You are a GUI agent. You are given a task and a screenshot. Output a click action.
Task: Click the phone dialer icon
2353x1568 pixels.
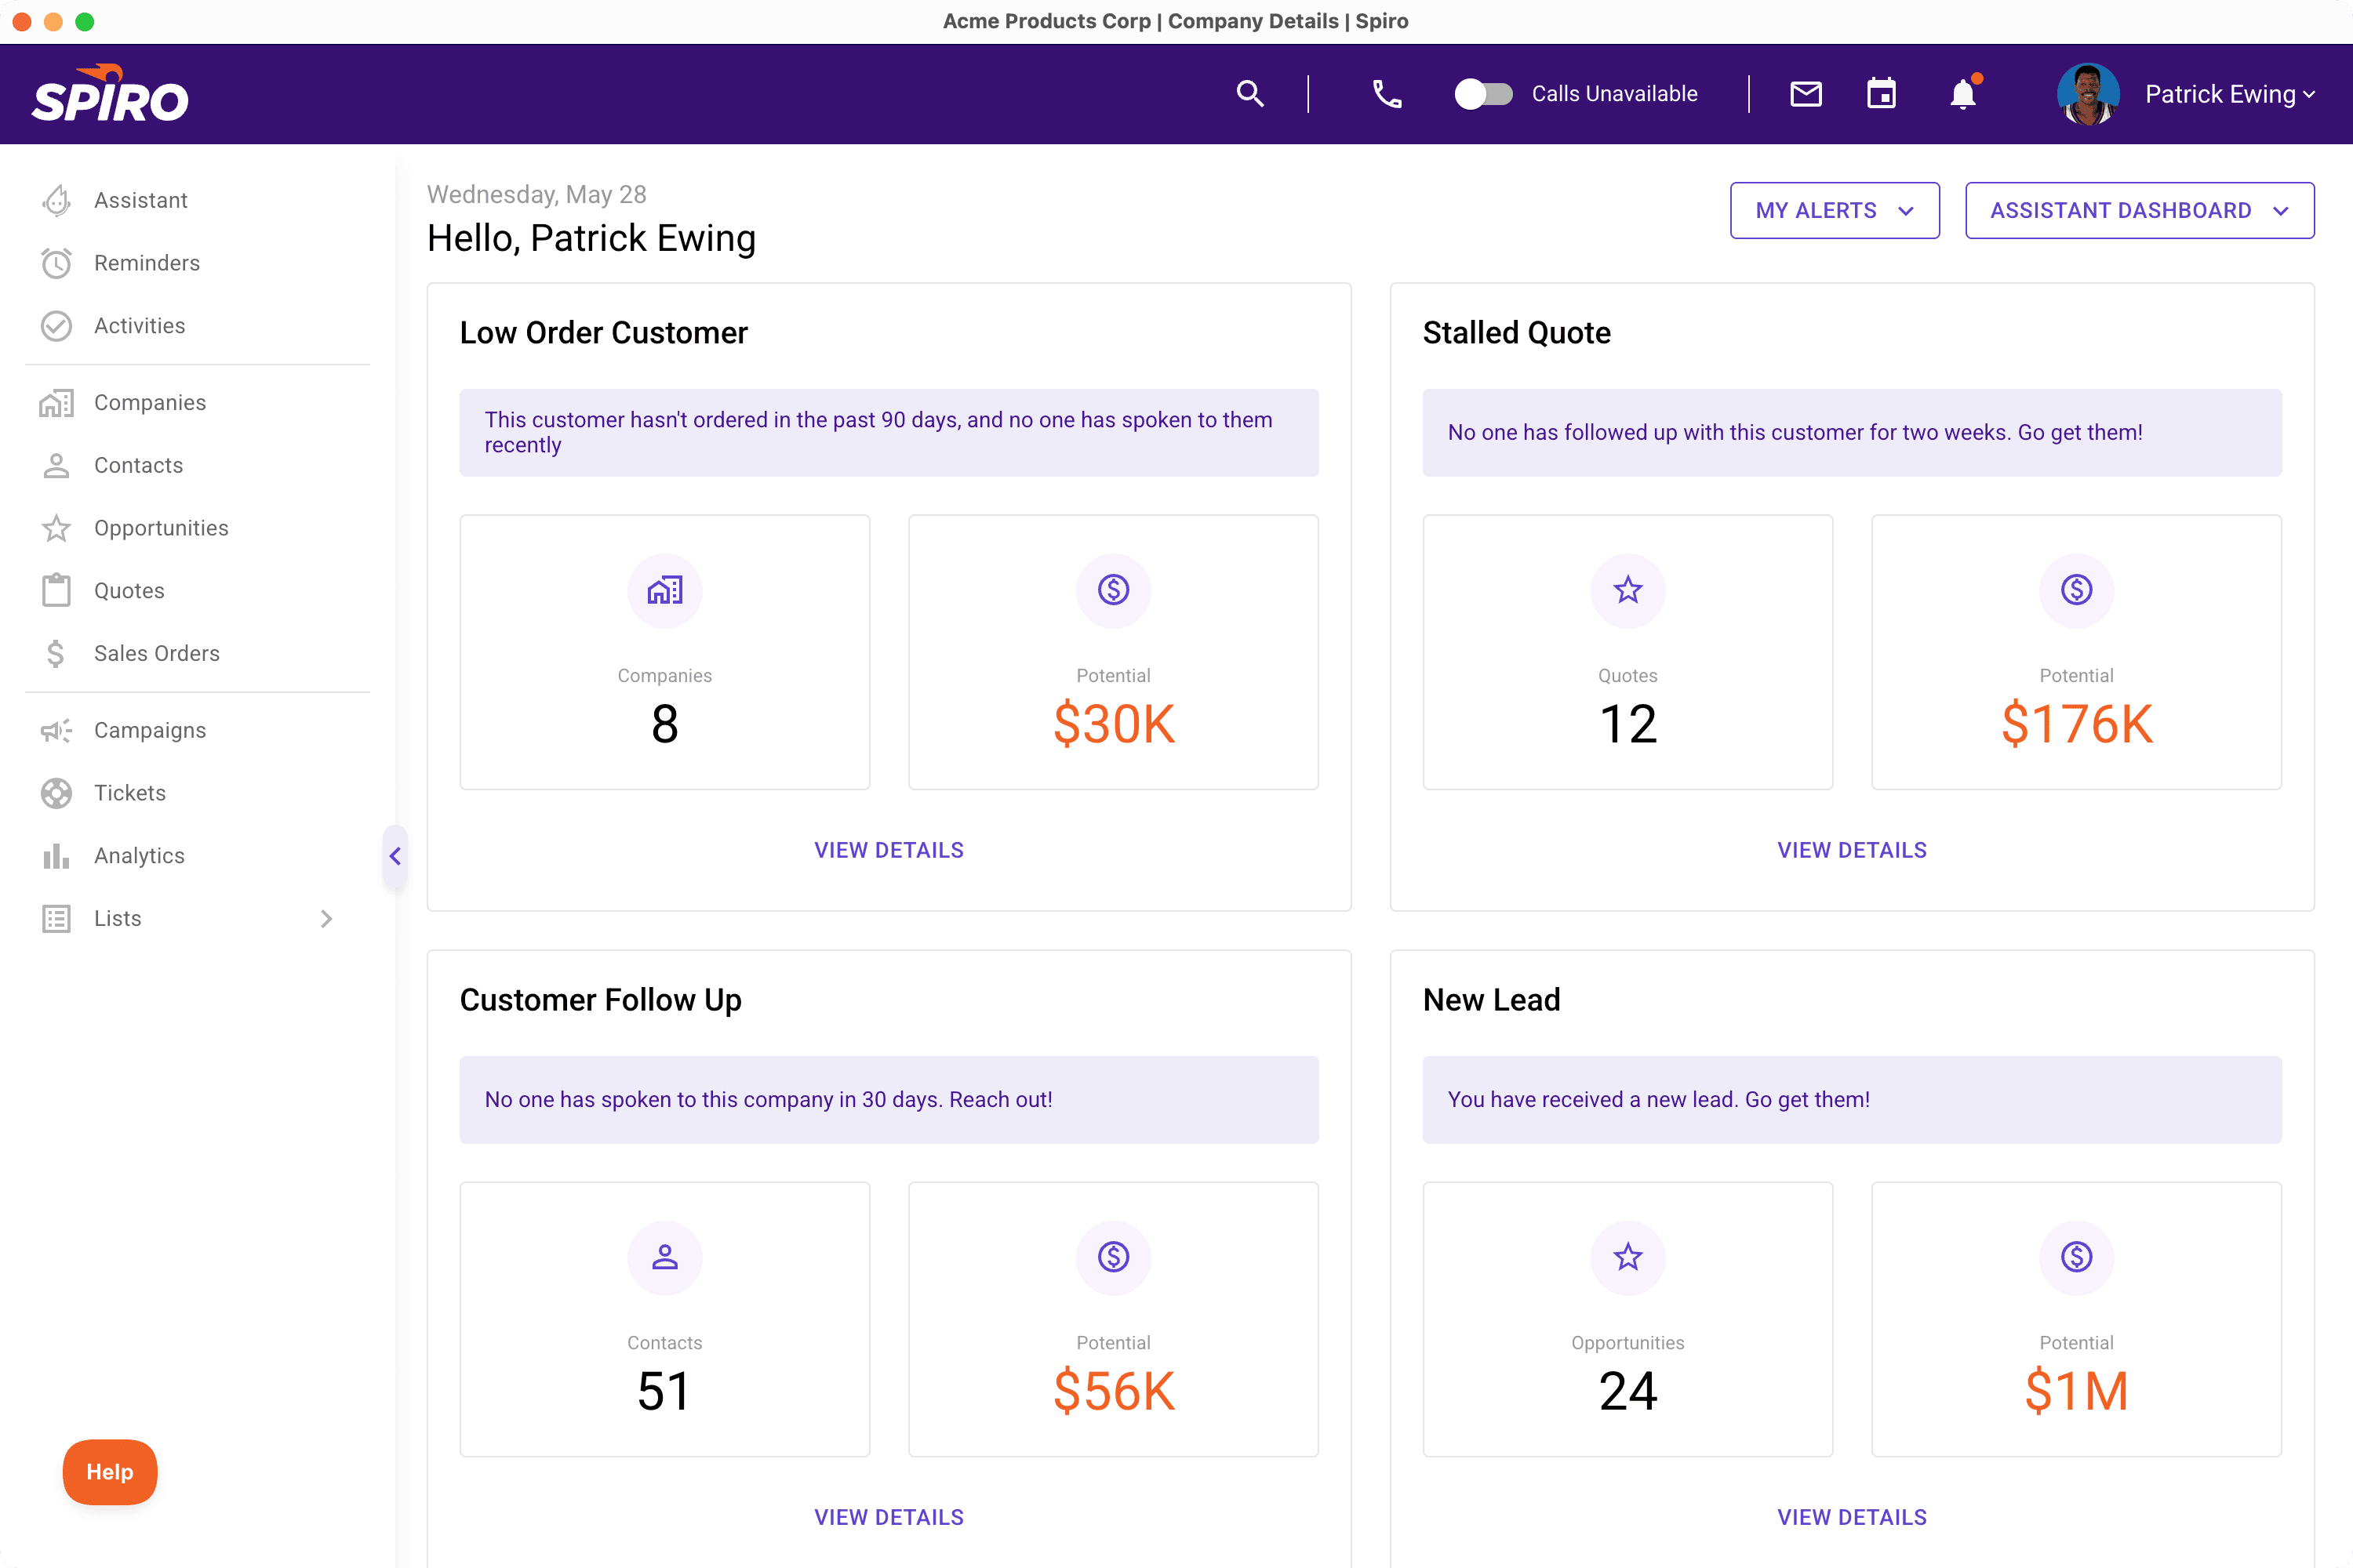pos(1387,94)
